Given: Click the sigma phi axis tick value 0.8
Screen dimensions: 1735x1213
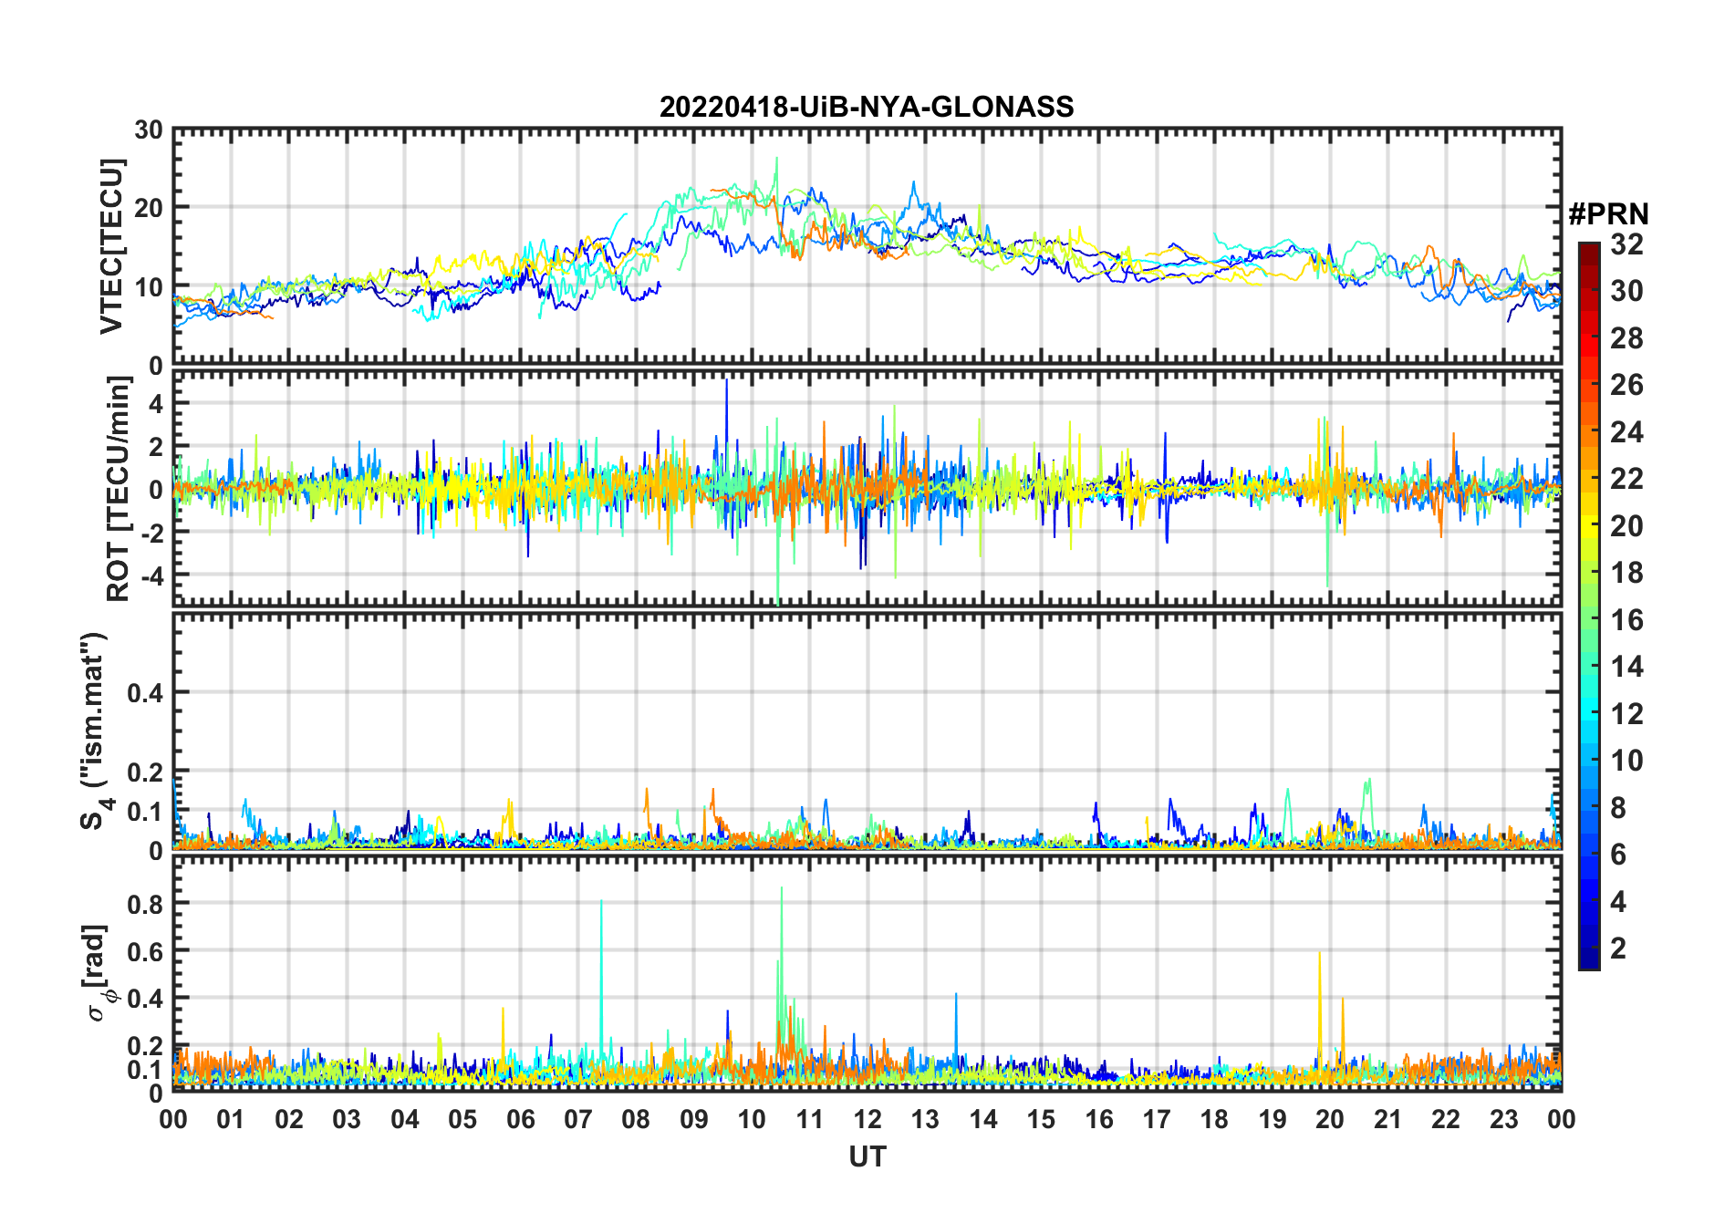Looking at the screenshot, I should pyautogui.click(x=146, y=904).
